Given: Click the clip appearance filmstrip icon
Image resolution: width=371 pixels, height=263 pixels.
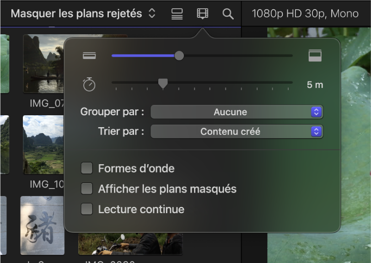Looking at the screenshot, I should (202, 14).
